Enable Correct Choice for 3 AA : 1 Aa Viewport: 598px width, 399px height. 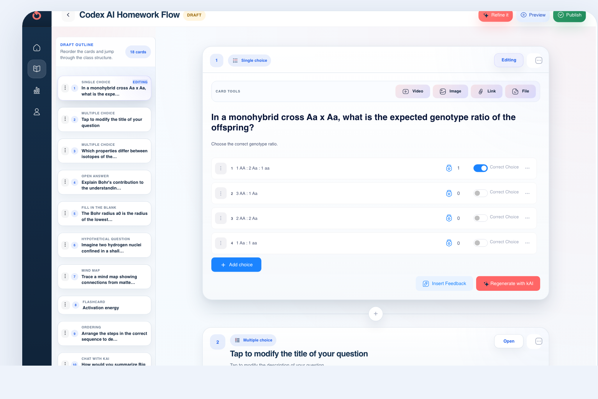click(480, 193)
